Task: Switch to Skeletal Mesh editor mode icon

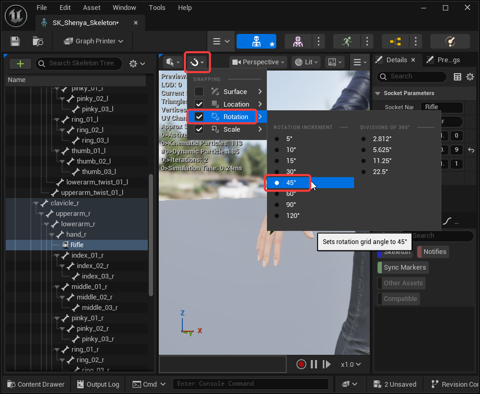Action: pos(298,41)
